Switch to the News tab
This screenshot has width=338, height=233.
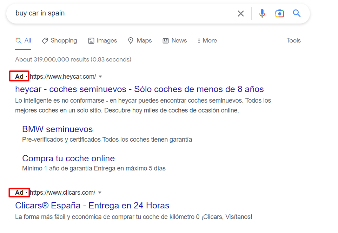pos(174,40)
